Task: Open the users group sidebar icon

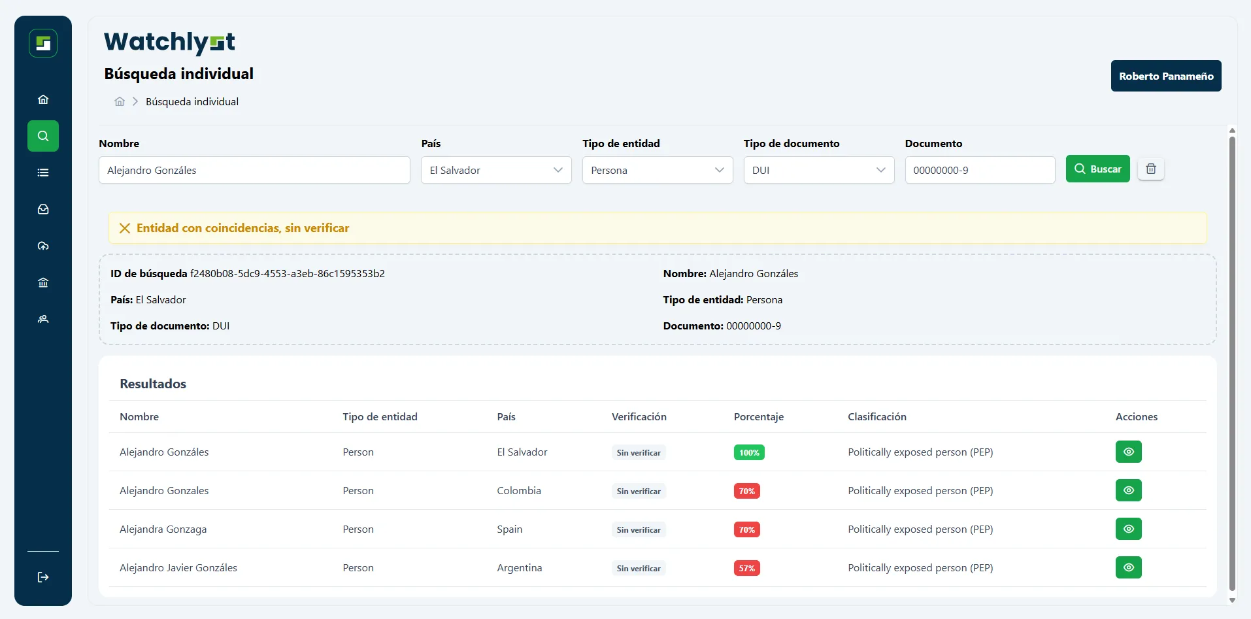Action: click(43, 319)
